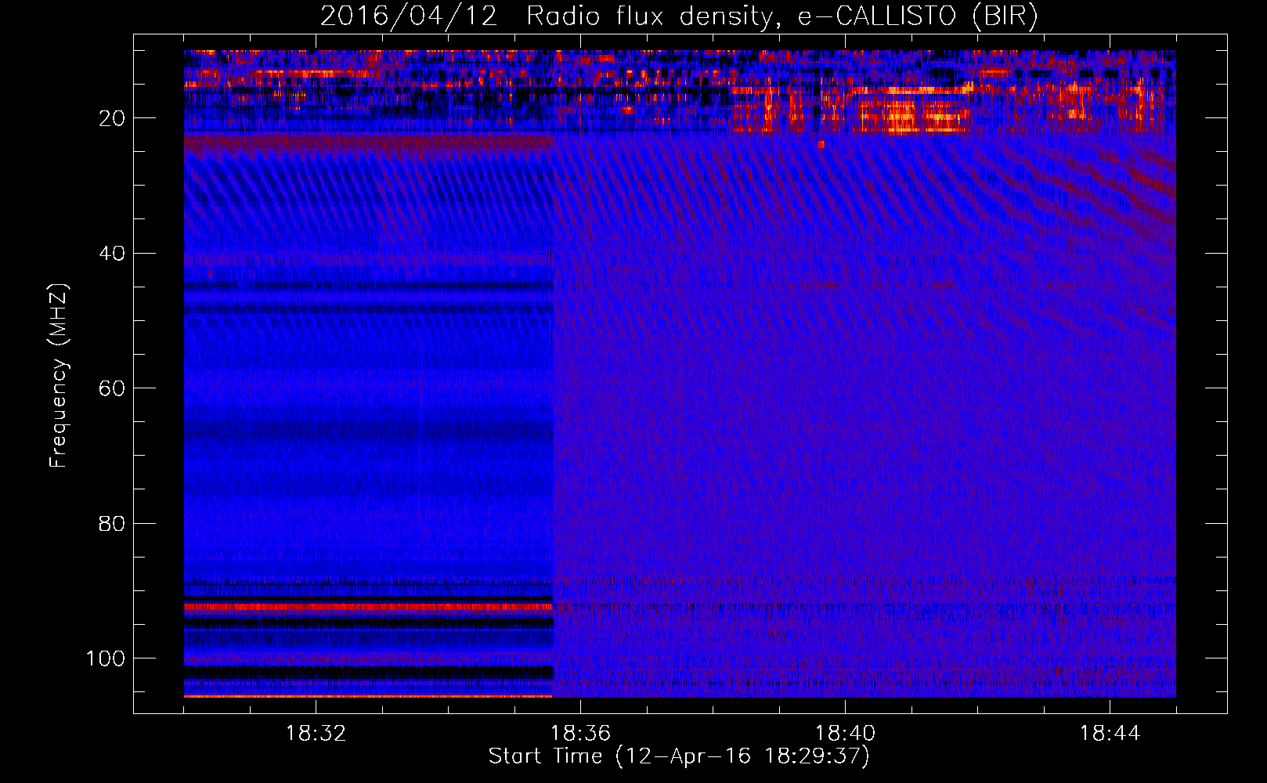
Task: Click the 18:40 time tick label
Action: (x=845, y=734)
